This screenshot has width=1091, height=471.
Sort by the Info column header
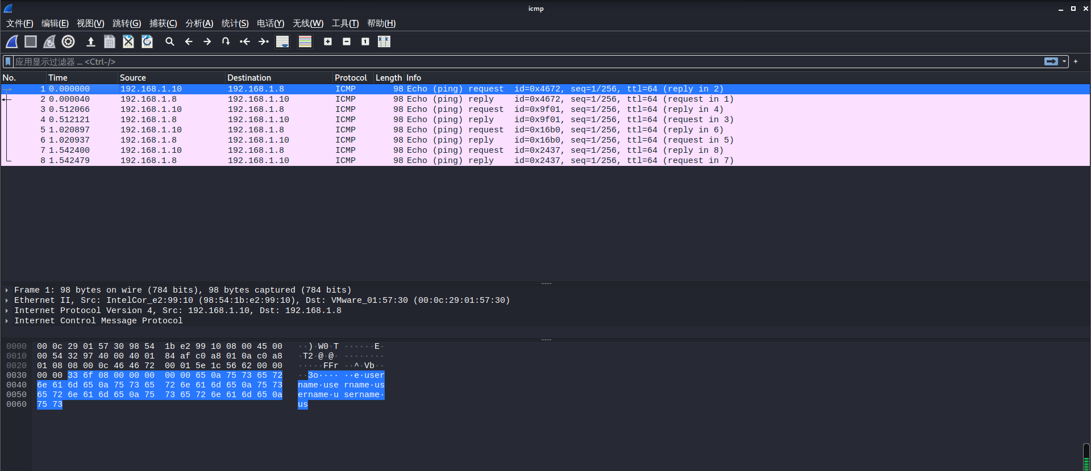point(747,78)
